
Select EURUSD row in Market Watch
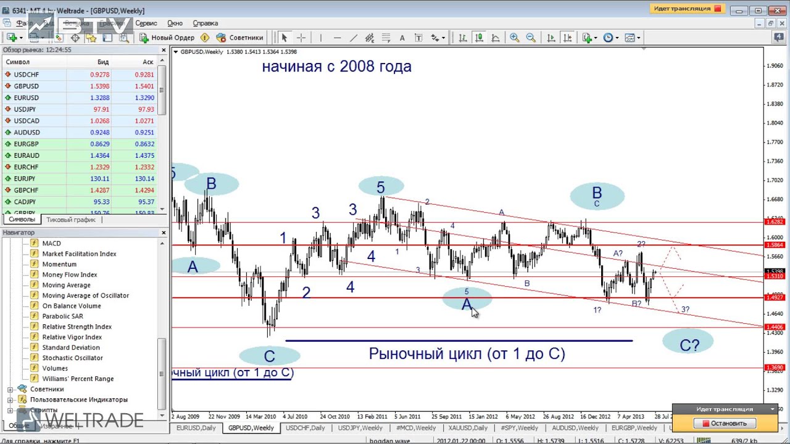click(x=79, y=97)
